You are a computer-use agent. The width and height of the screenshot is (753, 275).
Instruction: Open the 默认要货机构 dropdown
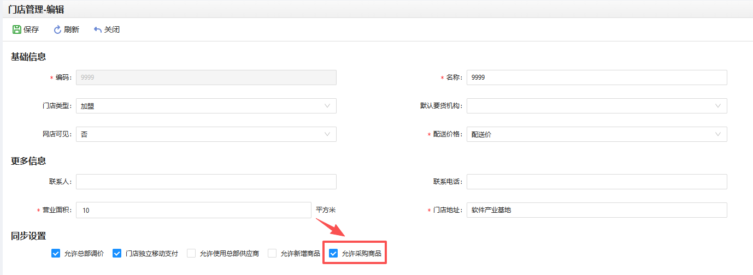tap(597, 106)
